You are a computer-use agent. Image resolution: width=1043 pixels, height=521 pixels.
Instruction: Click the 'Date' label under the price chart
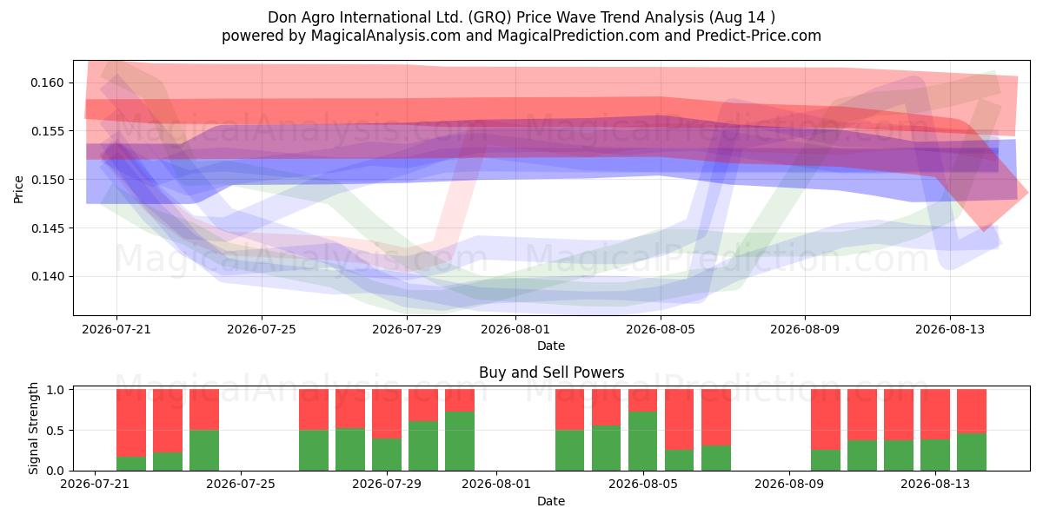pyautogui.click(x=551, y=346)
